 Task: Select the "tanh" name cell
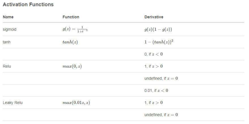[7, 42]
